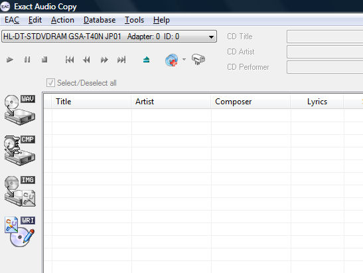Click the CD metadata database lookup icon
The height and width of the screenshot is (273, 363).
(x=171, y=60)
